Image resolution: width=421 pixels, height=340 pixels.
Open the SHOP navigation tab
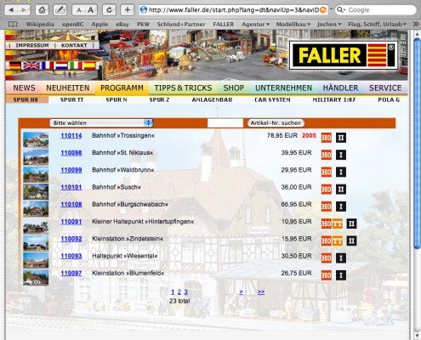point(233,88)
